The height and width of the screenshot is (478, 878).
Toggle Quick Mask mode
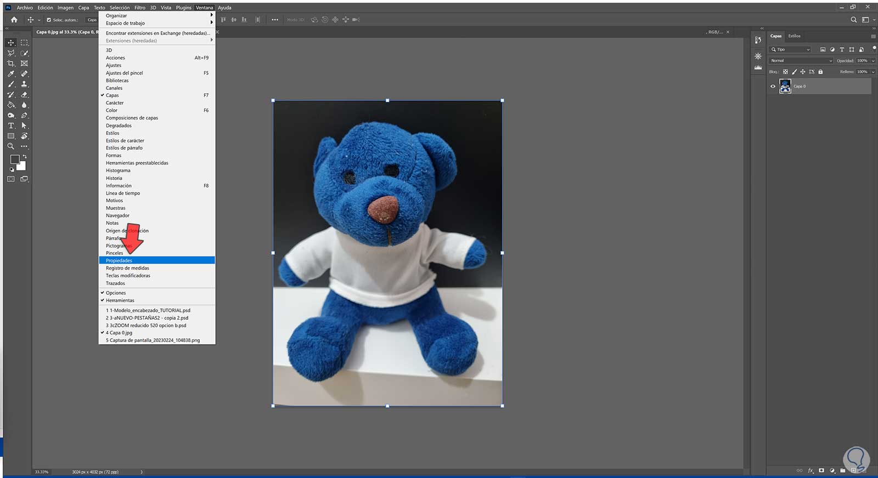coord(11,179)
